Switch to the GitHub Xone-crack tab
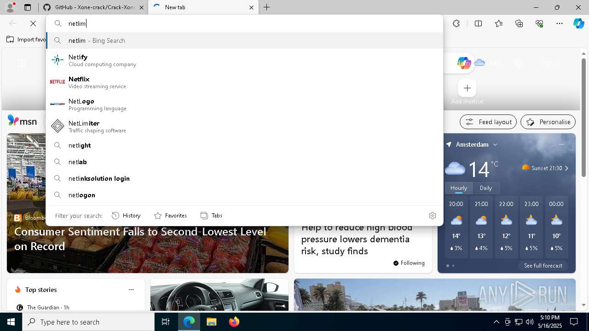Viewport: 589px width, 331px height. click(x=93, y=7)
